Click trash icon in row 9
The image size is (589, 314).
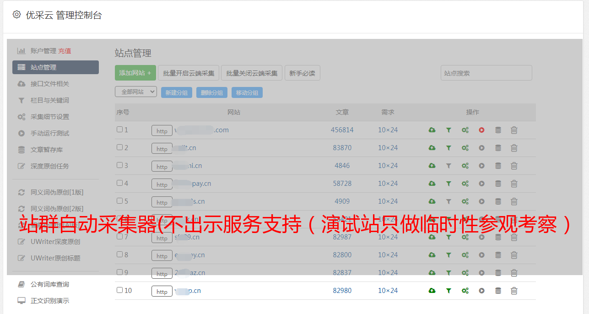514,273
